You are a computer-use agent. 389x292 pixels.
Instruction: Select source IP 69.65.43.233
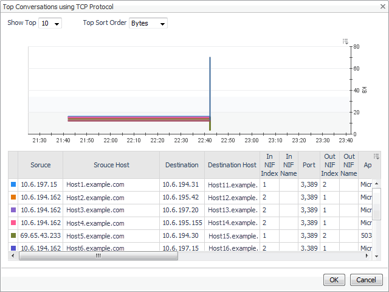[x=41, y=235]
